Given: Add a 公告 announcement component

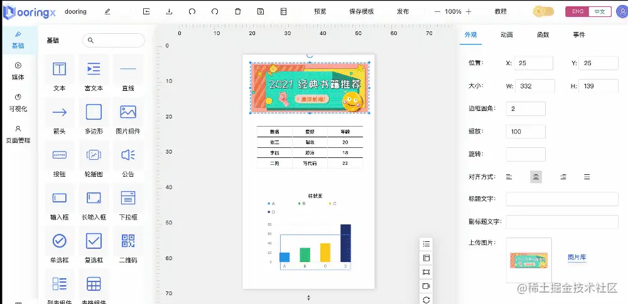Looking at the screenshot, I should point(128,160).
